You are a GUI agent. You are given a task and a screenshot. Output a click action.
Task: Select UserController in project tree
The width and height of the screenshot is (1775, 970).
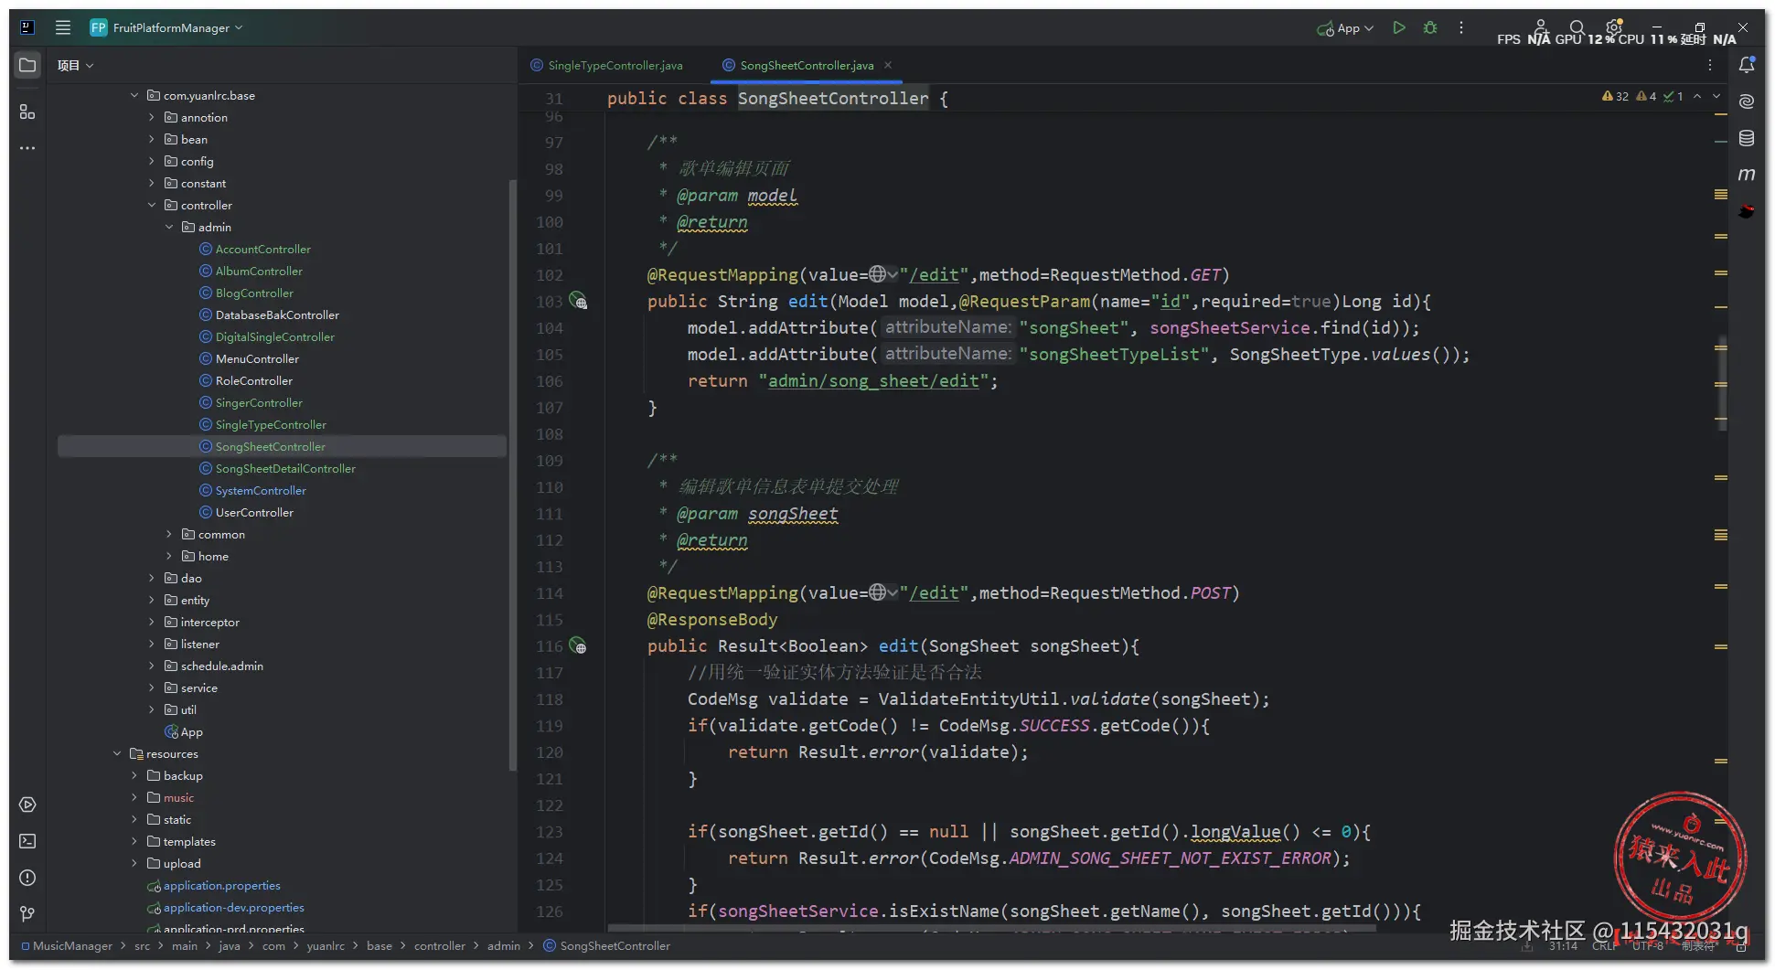254,512
